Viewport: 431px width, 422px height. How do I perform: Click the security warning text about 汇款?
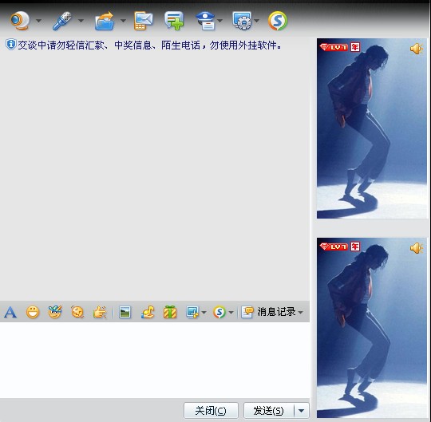[150, 45]
